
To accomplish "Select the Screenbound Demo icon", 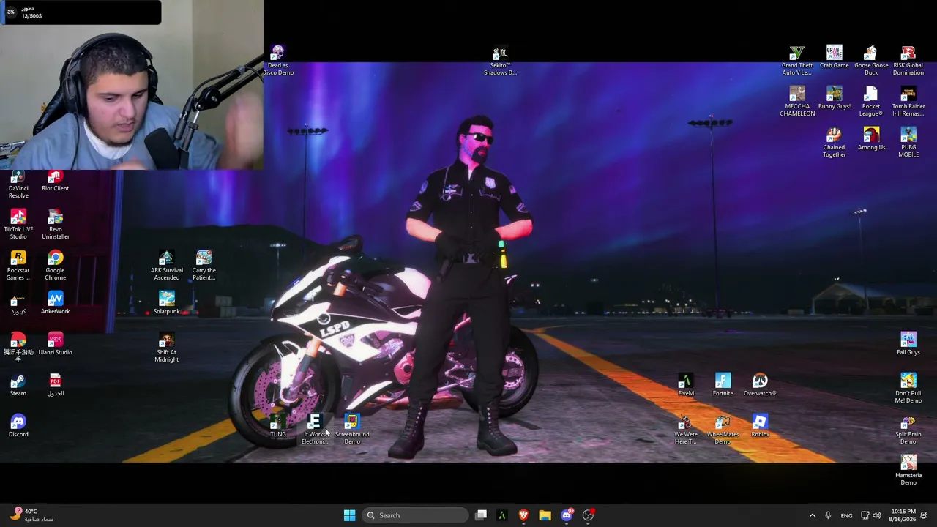I will [352, 430].
